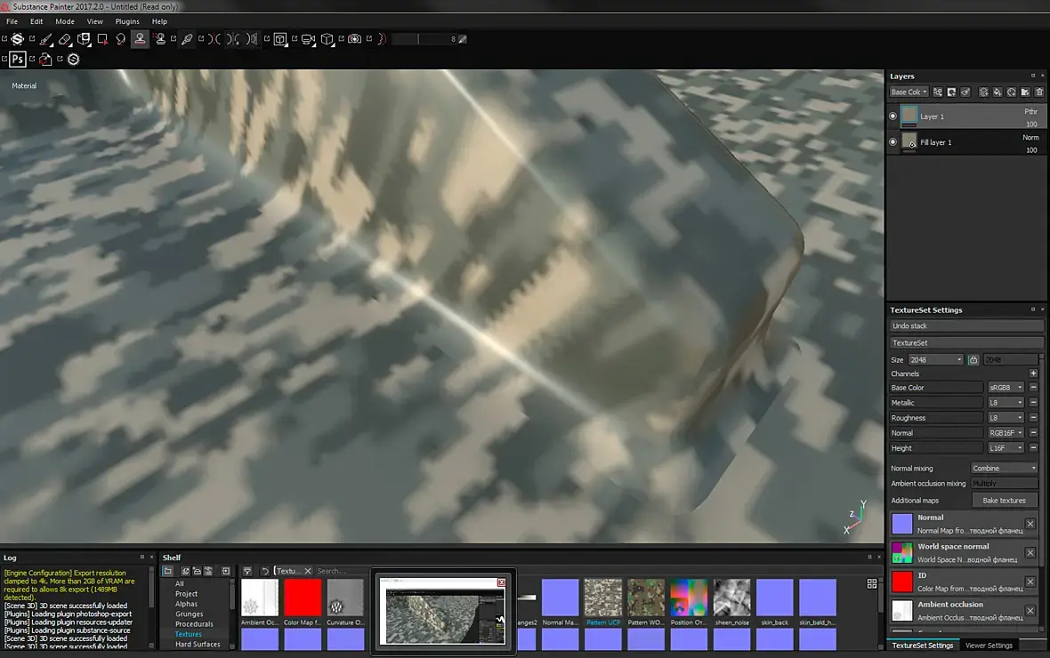
Task: Select the Polygon fill tool
Action: tap(102, 39)
